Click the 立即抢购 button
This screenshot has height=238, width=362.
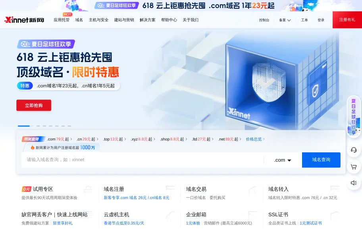(34, 106)
